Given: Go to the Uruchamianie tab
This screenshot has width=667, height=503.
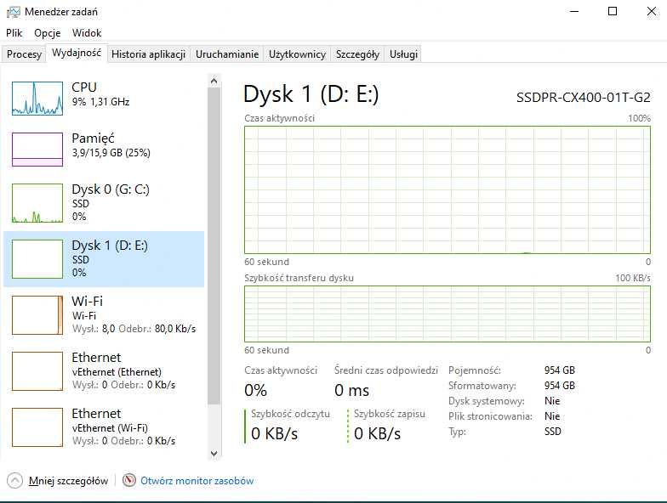Looking at the screenshot, I should pyautogui.click(x=226, y=54).
